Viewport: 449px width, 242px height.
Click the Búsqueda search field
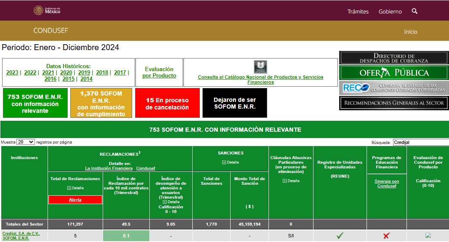[421, 142]
